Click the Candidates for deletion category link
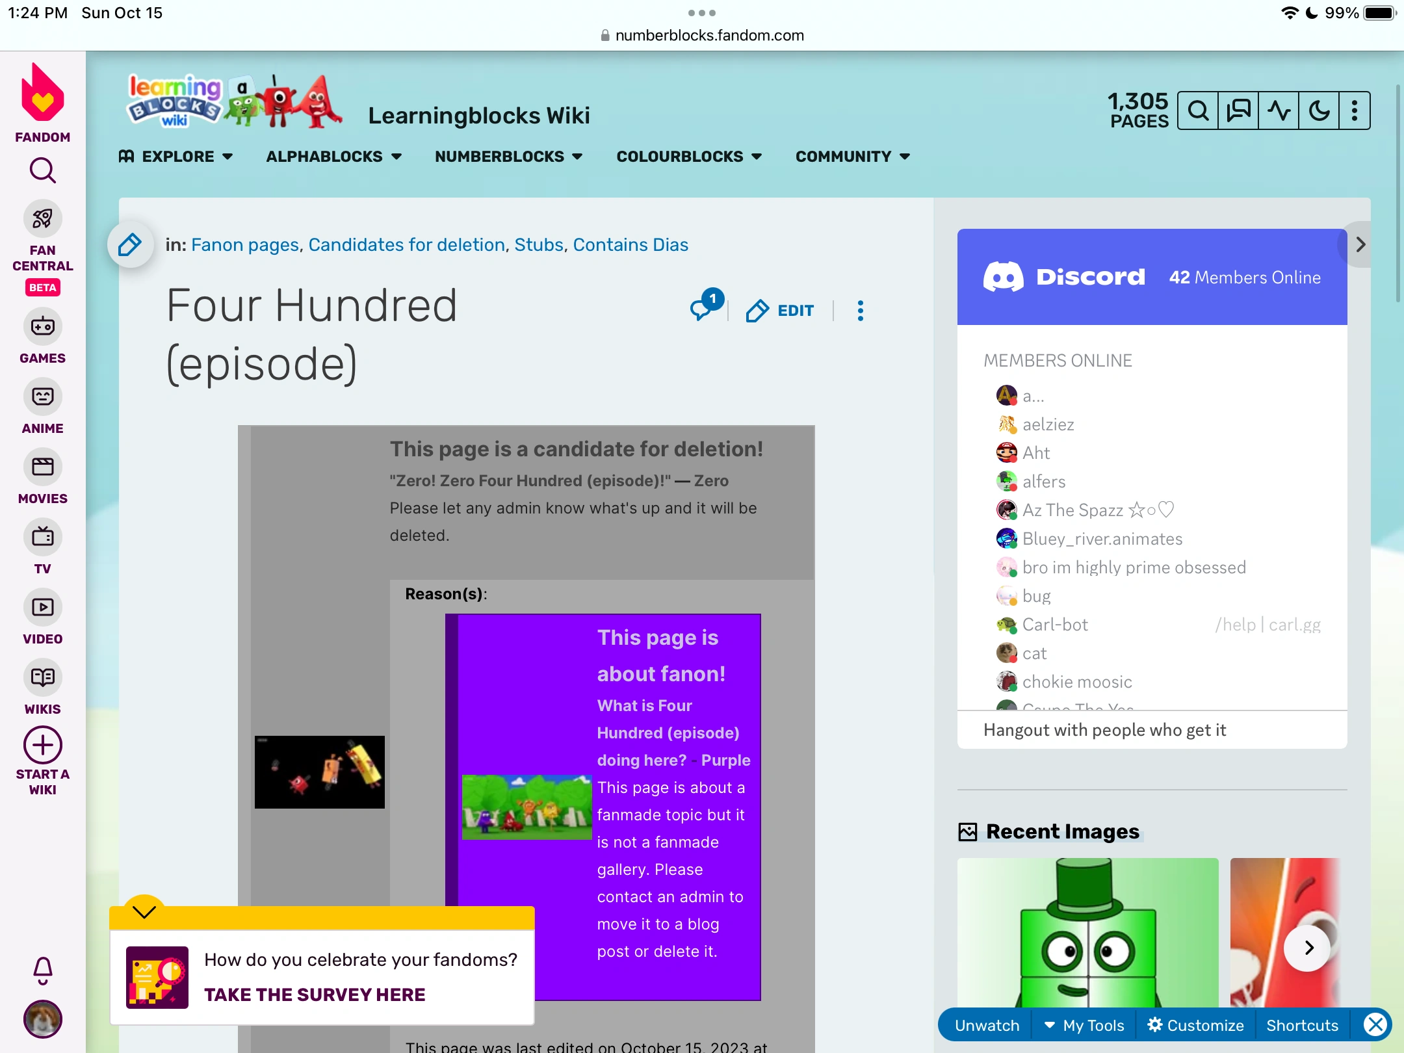Viewport: 1404px width, 1053px height. pyautogui.click(x=406, y=244)
